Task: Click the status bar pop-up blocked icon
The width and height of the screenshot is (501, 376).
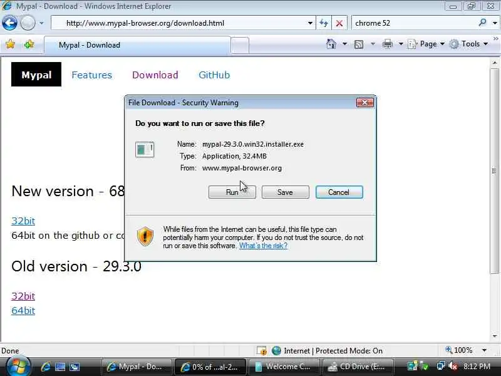Action: [x=262, y=351]
